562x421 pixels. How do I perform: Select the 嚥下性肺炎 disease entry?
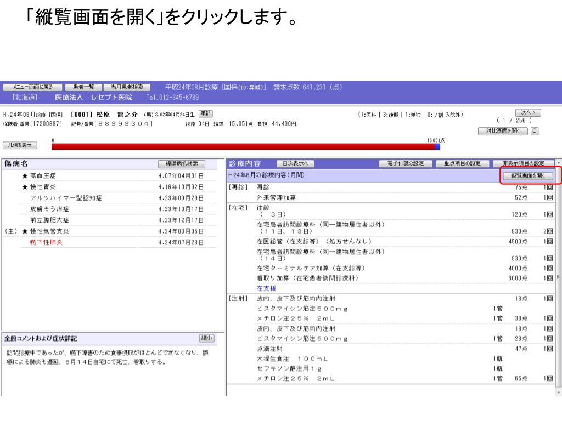pos(47,242)
